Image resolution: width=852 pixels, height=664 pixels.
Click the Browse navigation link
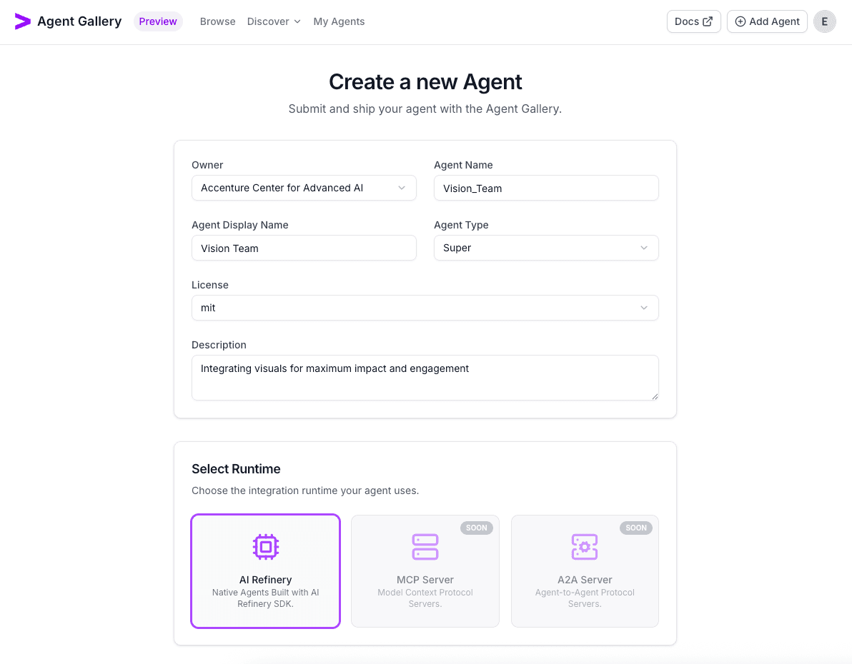pos(217,21)
